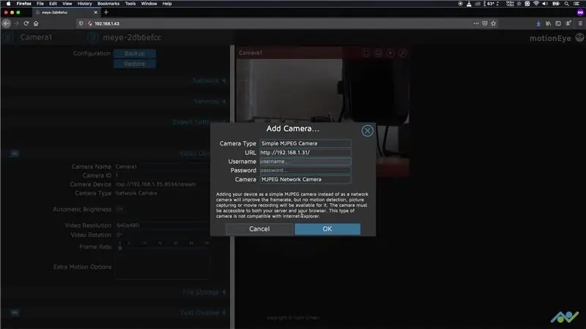Click the Firefox home icon
Viewport: 586px width, 329px height.
coord(36,23)
